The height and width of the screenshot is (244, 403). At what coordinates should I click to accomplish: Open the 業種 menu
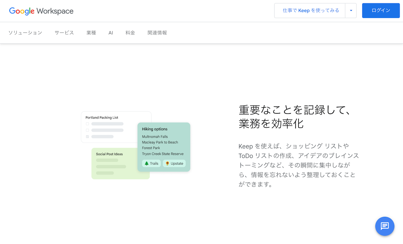91,33
